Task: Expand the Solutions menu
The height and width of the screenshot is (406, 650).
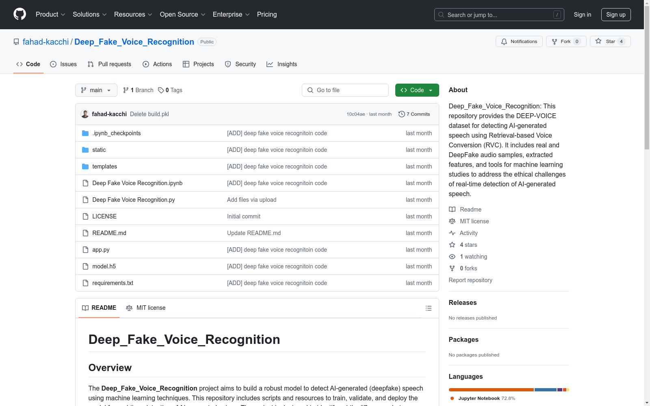Action: point(90,15)
